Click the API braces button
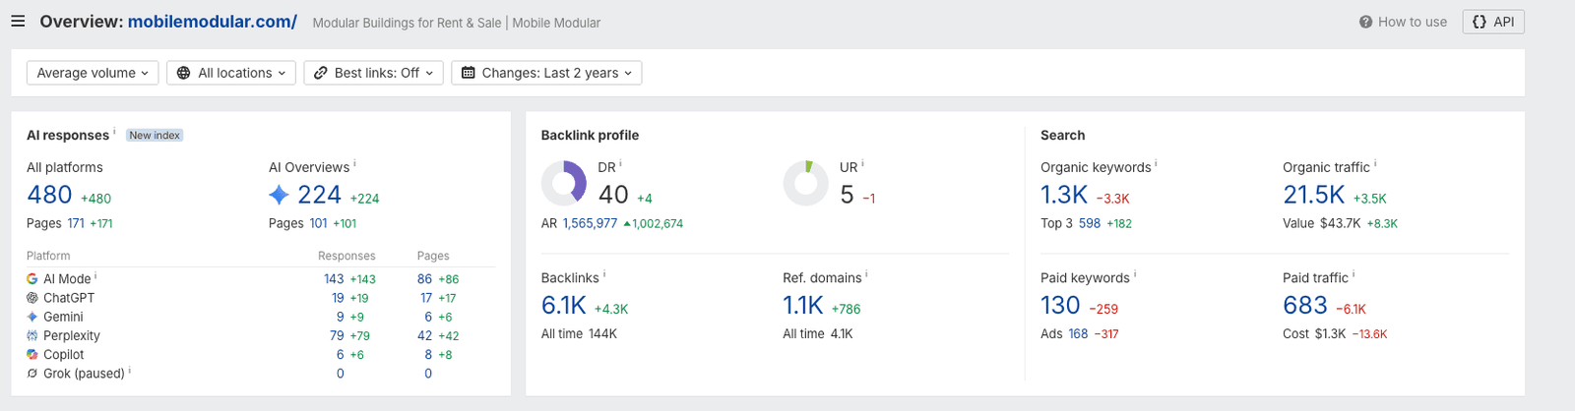 (x=1493, y=22)
